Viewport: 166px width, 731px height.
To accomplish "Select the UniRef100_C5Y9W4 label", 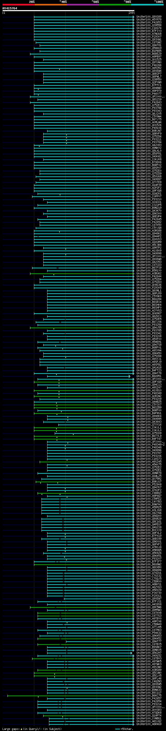I will [149, 117].
